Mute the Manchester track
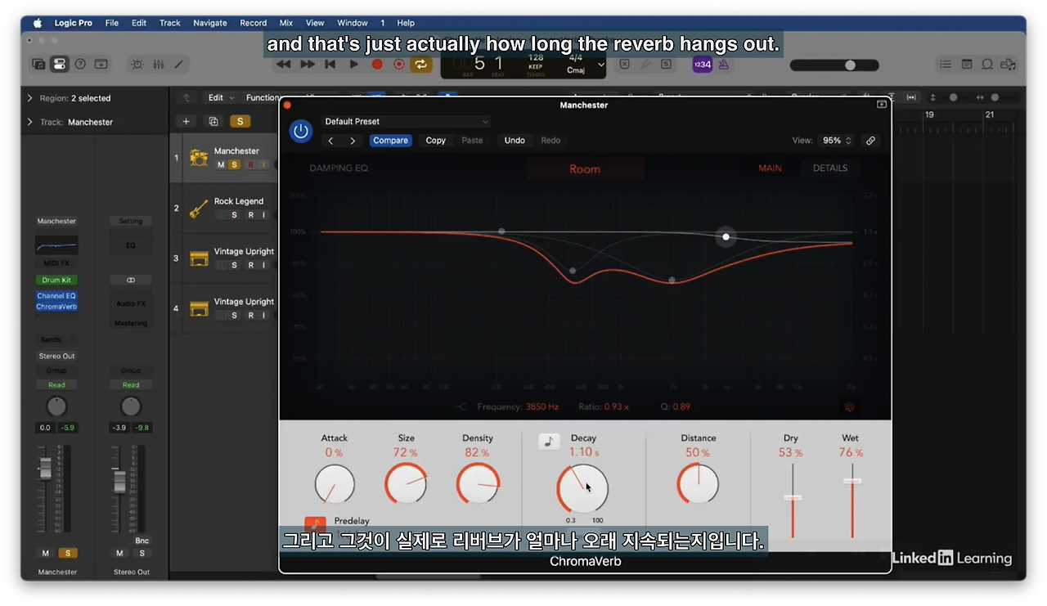1047x606 pixels. 221,164
